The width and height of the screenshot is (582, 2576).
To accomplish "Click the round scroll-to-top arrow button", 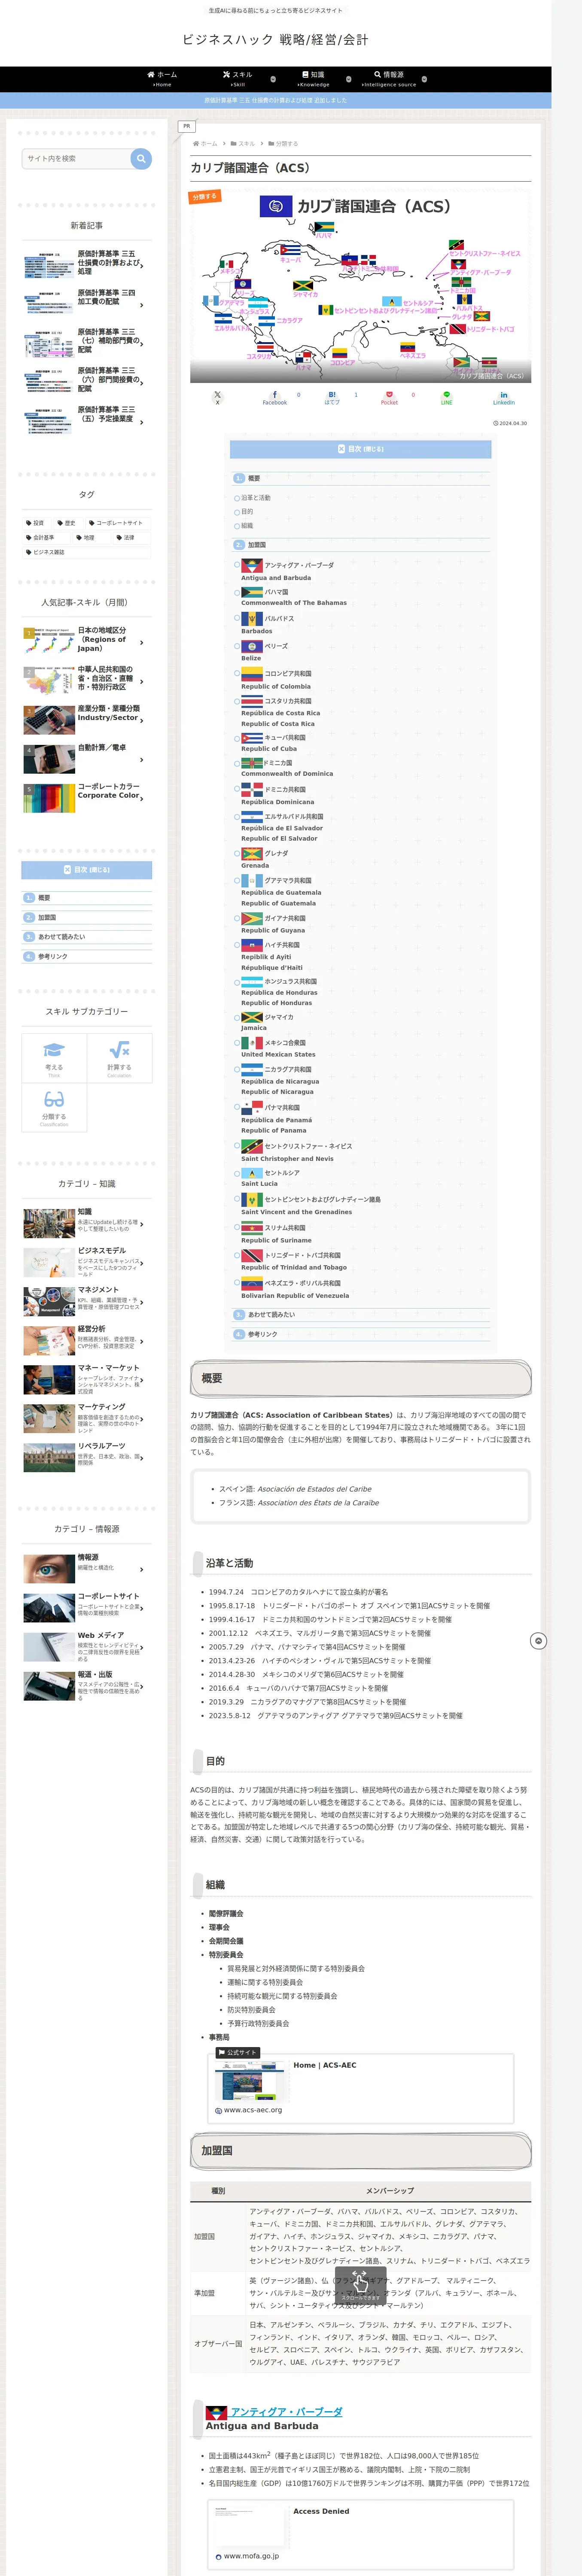I will pos(538,1641).
